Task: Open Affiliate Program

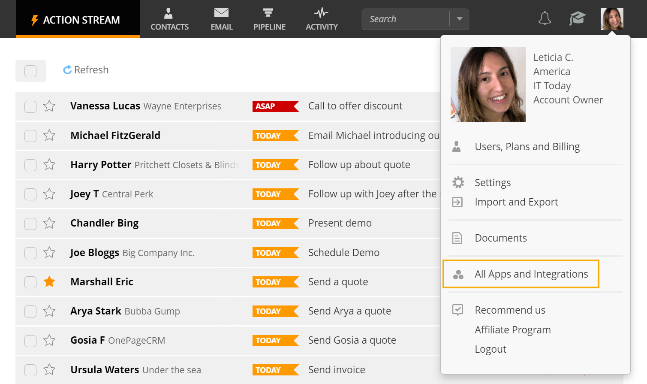Action: coord(513,330)
